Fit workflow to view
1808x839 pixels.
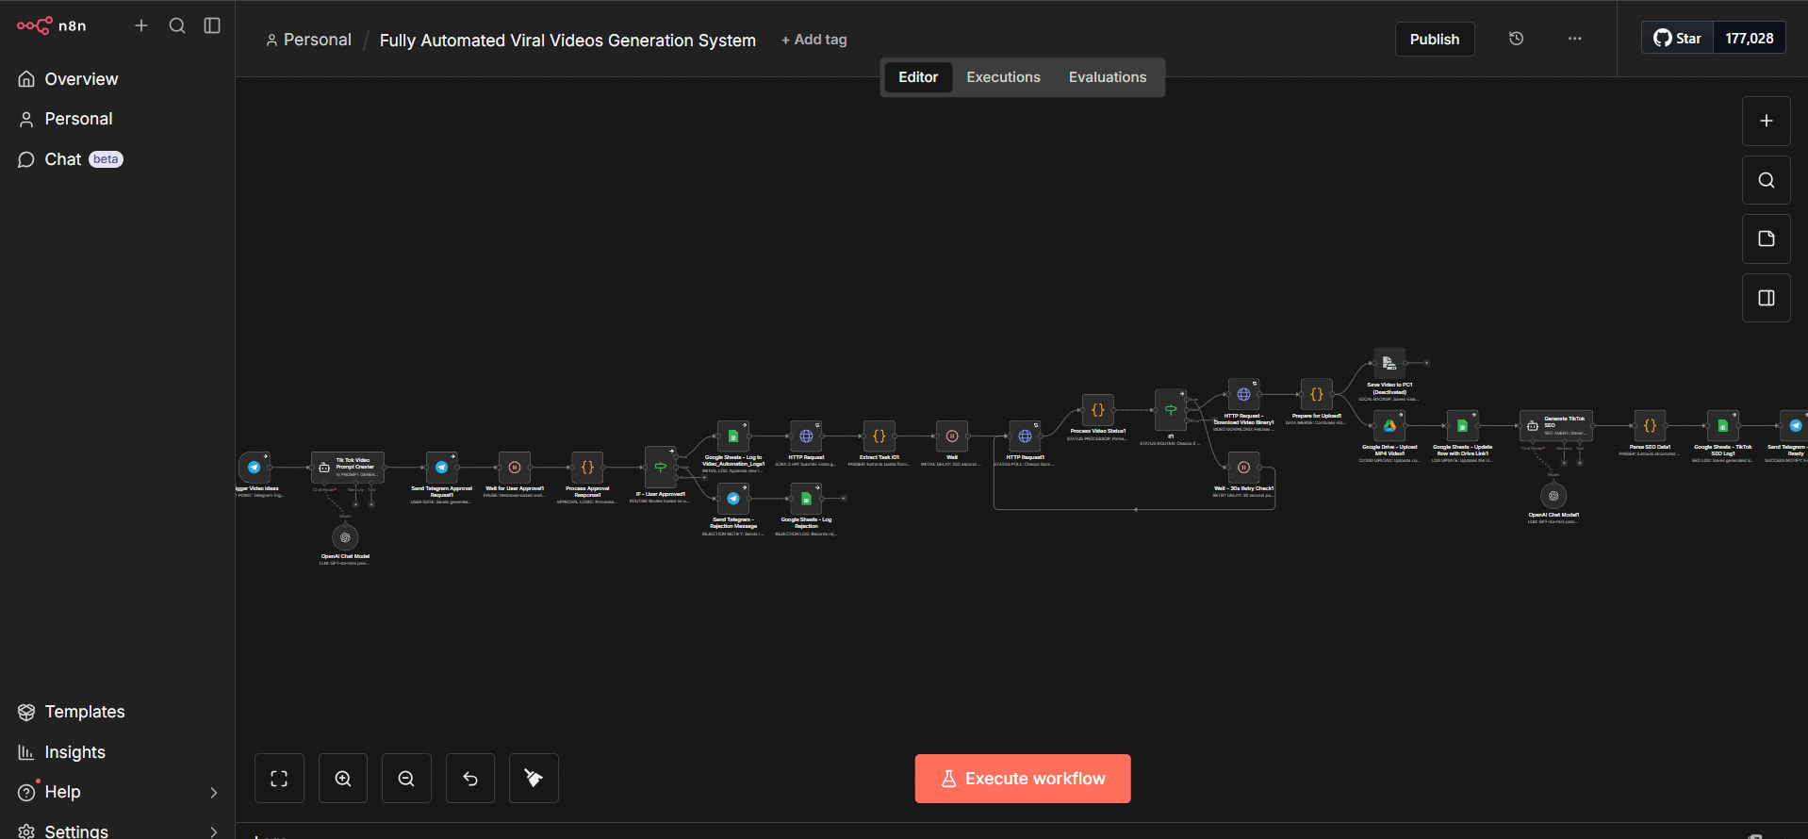point(279,779)
